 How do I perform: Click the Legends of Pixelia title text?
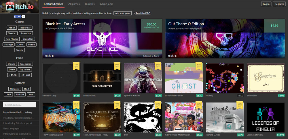(255, 135)
